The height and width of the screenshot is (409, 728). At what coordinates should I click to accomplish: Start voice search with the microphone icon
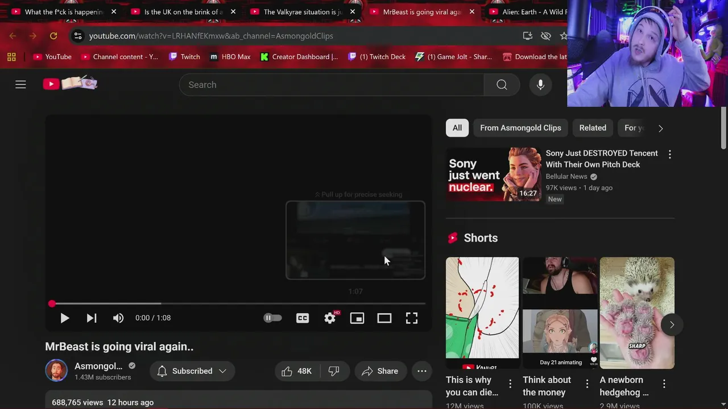pyautogui.click(x=540, y=85)
